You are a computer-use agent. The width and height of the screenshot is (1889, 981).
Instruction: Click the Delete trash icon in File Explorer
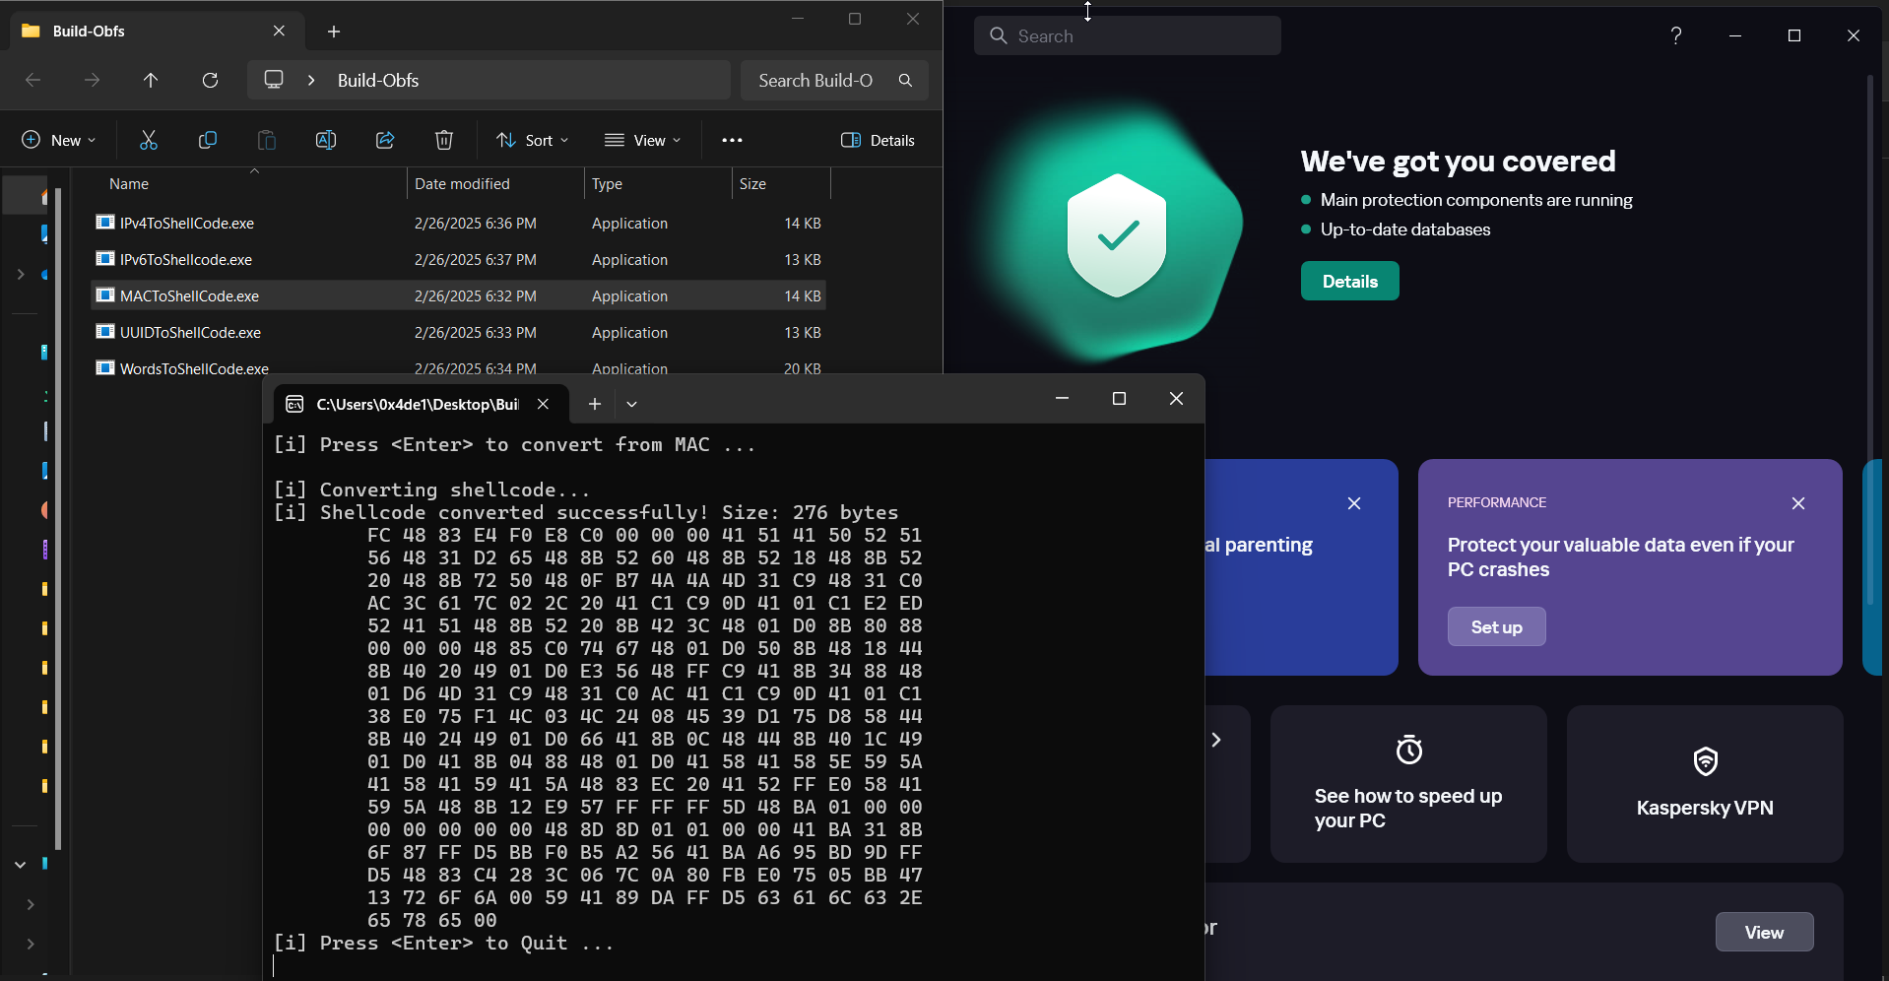tap(444, 140)
